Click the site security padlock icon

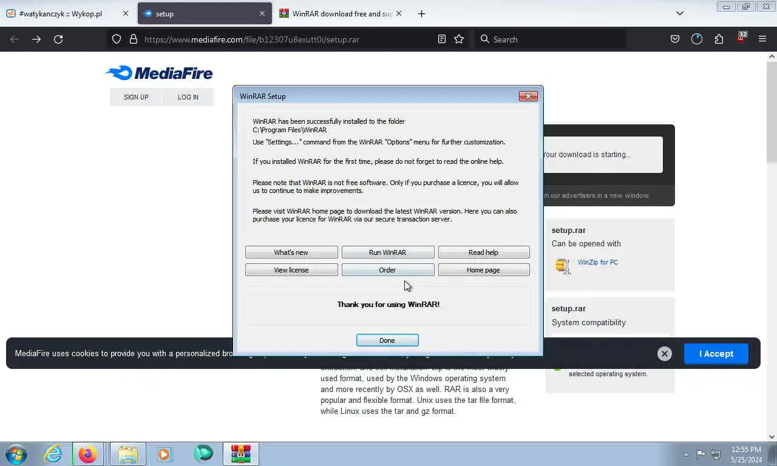point(134,39)
